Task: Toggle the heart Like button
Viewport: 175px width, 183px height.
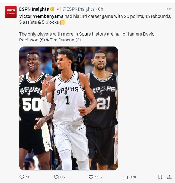Action: (x=91, y=177)
